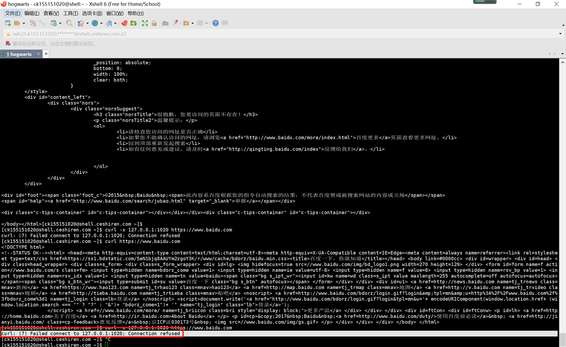Toggle full screen mode icon
Image resolution: width=566 pixels, height=347 pixels.
click(144, 23)
